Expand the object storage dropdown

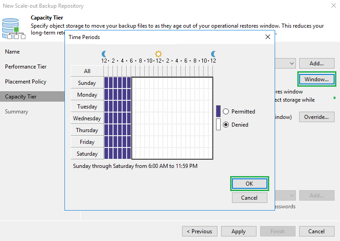291,64
